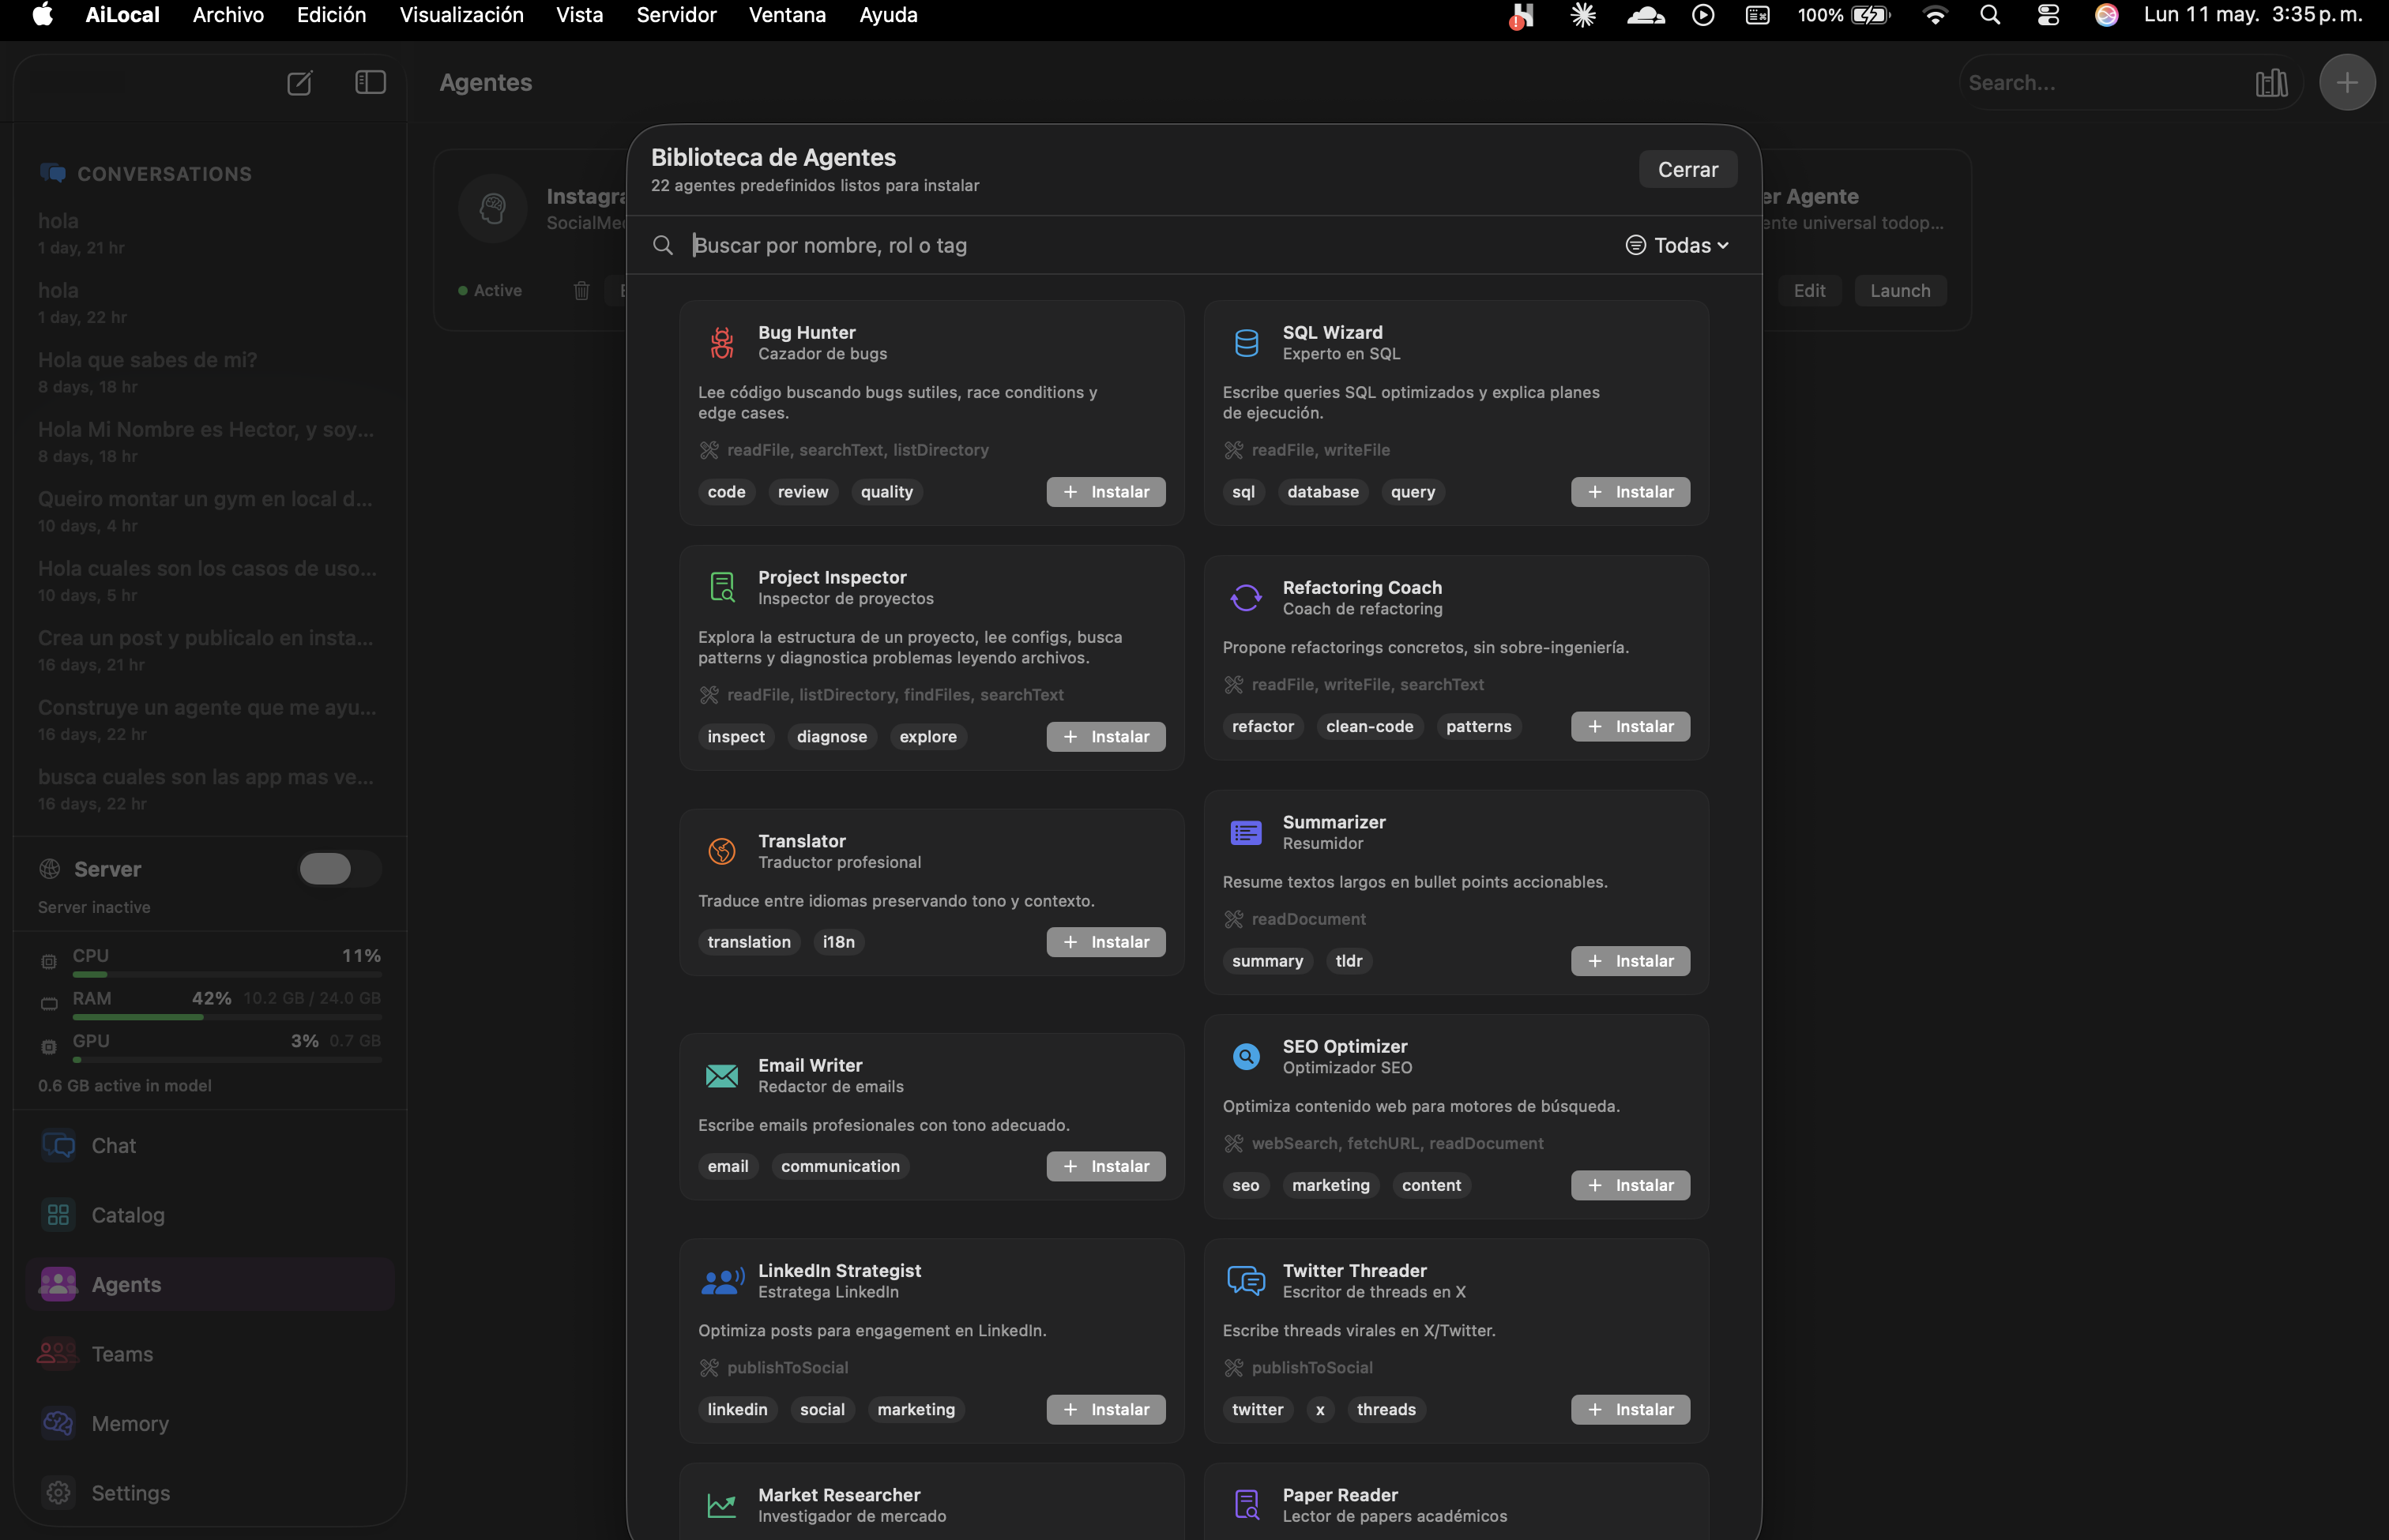This screenshot has width=2389, height=1540.
Task: Open Memory in the sidebar
Action: pyautogui.click(x=210, y=1423)
